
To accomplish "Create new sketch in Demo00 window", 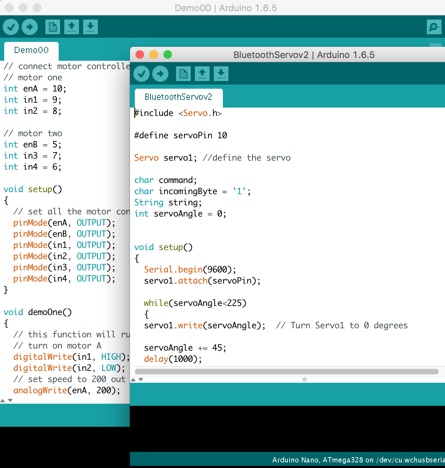I will coord(53,27).
